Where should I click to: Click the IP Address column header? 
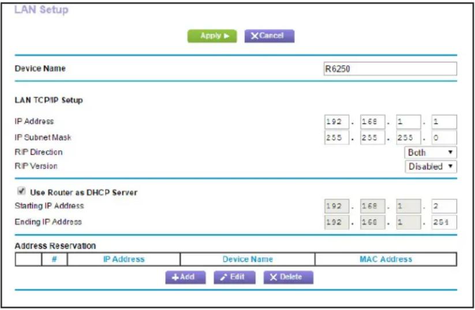124,259
